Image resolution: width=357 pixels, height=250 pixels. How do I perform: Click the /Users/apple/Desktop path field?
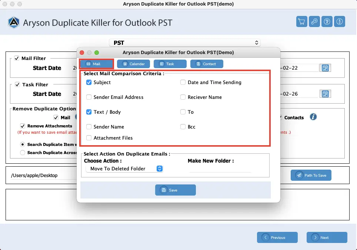point(43,175)
